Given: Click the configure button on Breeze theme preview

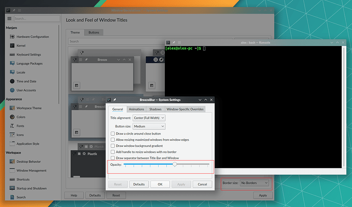Looking at the screenshot, I should [x=77, y=85].
